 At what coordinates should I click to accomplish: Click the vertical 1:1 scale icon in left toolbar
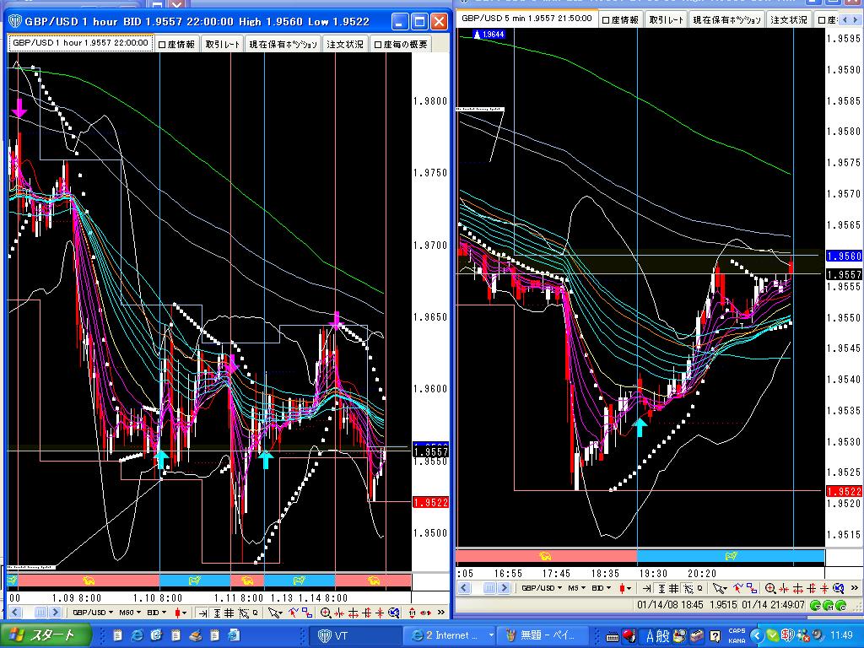(412, 613)
